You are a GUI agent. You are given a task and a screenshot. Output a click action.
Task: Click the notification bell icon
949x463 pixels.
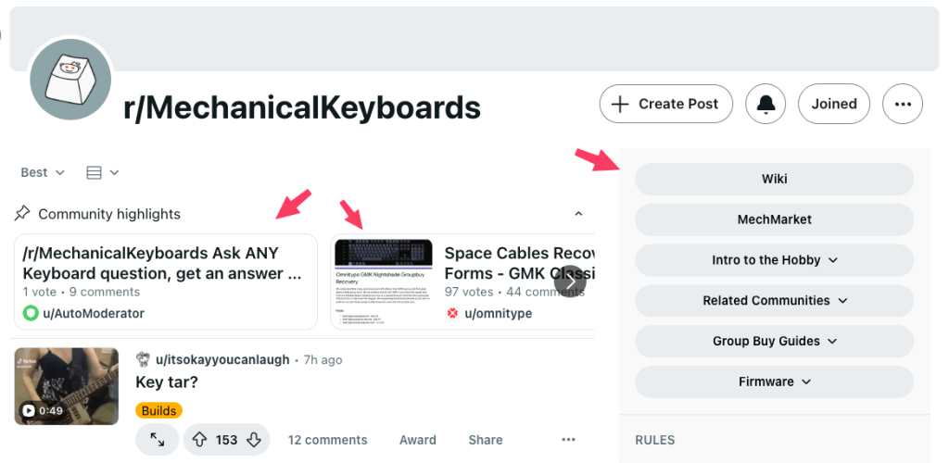coord(766,104)
